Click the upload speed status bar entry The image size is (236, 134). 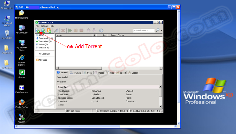tap(145, 111)
